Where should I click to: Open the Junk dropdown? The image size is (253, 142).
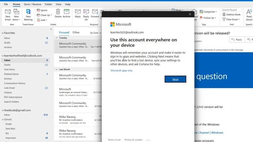pyautogui.click(x=42, y=20)
